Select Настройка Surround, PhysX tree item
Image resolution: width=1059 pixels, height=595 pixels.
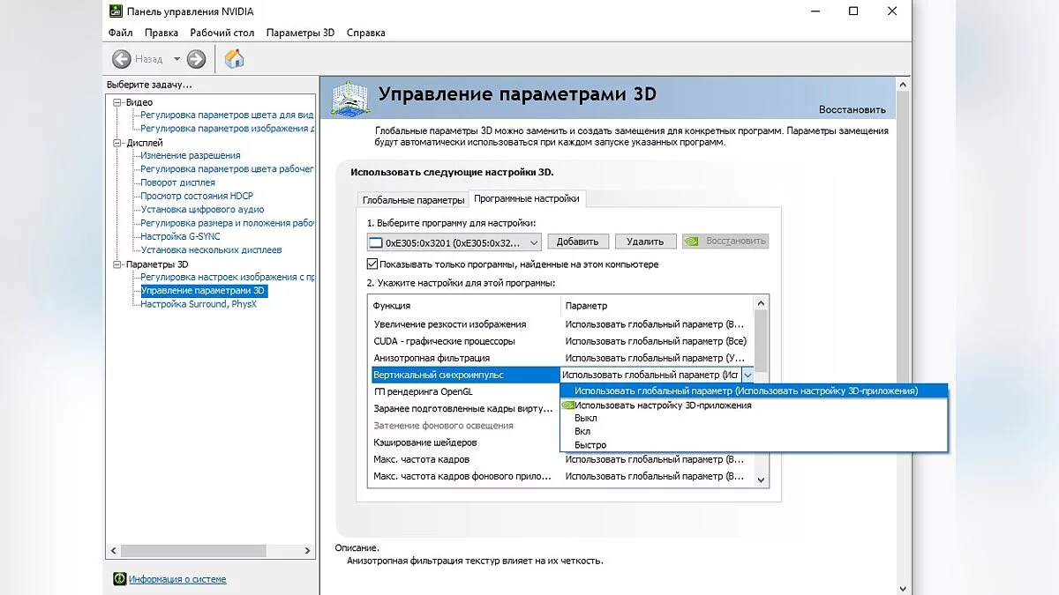(198, 304)
